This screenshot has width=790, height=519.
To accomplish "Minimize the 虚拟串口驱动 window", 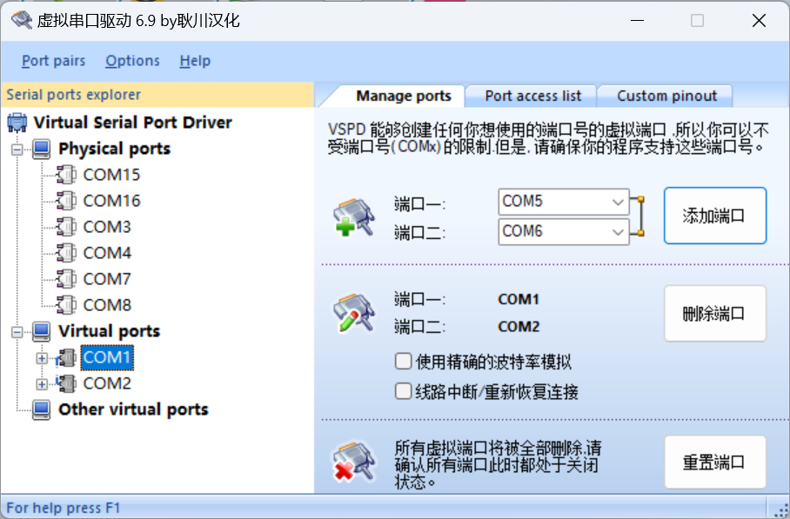I will [638, 21].
